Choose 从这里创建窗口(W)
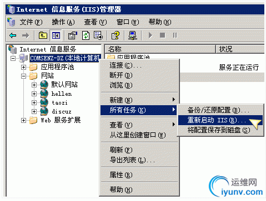 (139, 135)
